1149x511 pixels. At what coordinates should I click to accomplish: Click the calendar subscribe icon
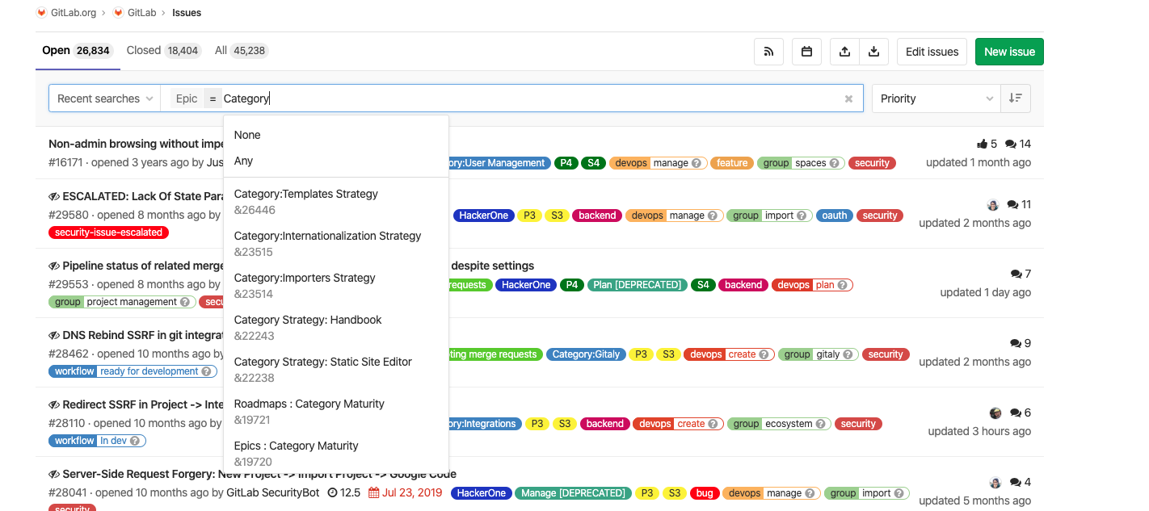806,52
